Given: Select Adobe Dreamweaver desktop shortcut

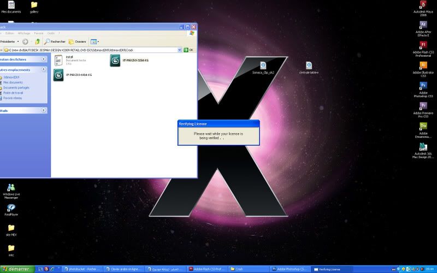Looking at the screenshot, I should coord(423,130).
